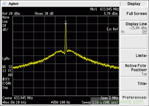Click the marker 1 diamond on the peak

[66, 24]
